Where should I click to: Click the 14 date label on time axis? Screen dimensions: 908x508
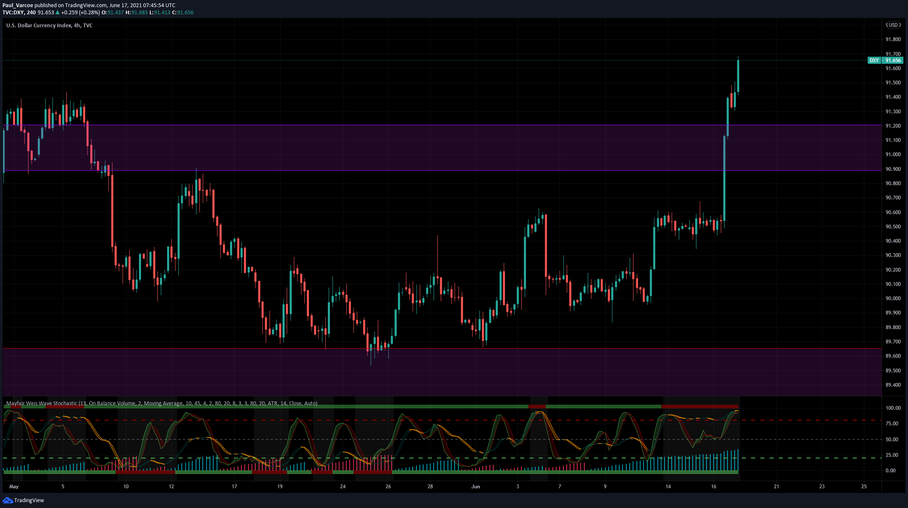click(668, 487)
